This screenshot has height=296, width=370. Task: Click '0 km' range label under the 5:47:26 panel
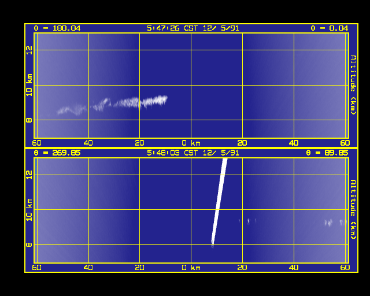pos(191,143)
